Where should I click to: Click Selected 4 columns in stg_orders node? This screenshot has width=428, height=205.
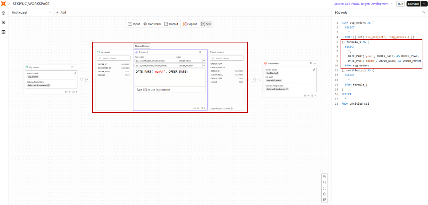39,85
